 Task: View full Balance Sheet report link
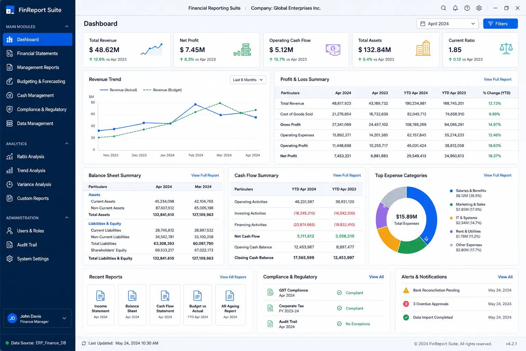click(205, 175)
